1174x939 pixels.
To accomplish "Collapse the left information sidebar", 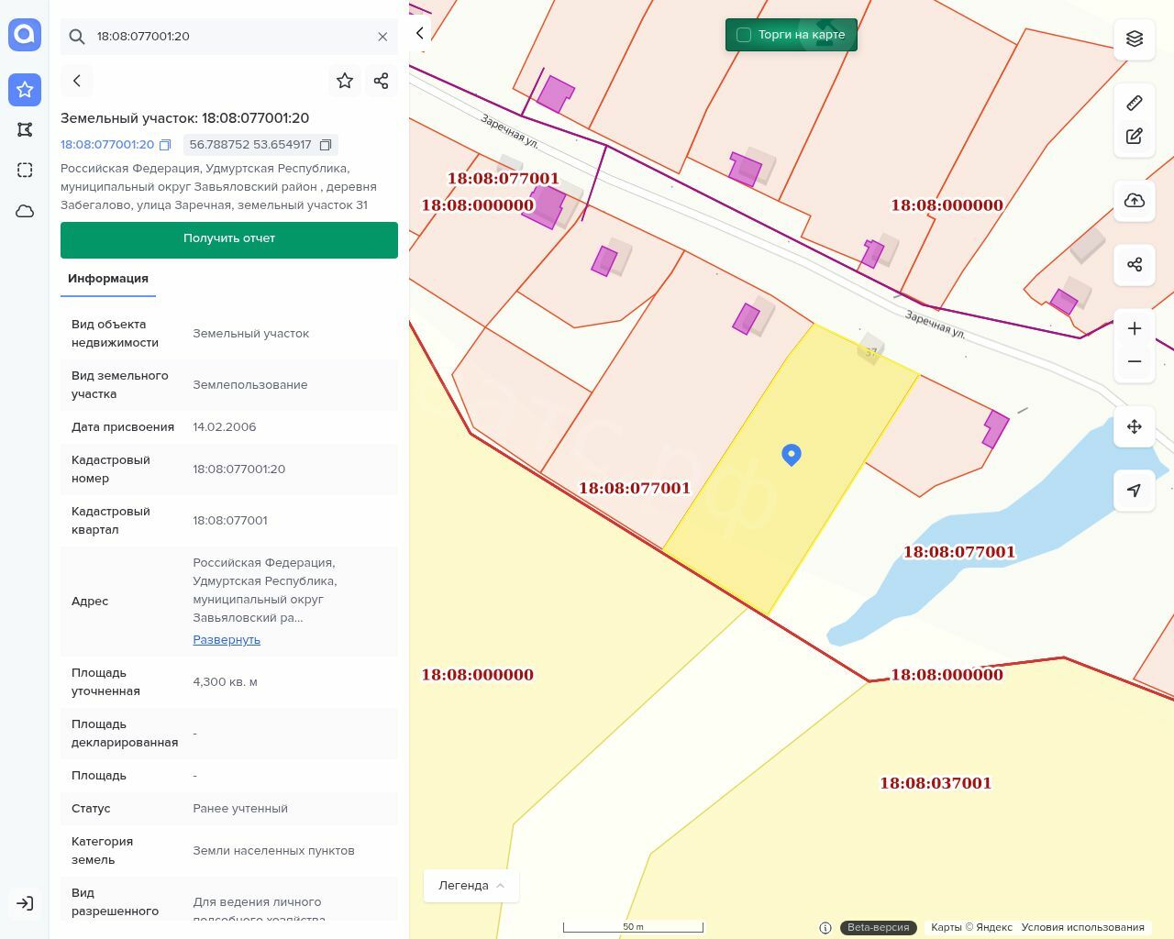I will point(420,33).
